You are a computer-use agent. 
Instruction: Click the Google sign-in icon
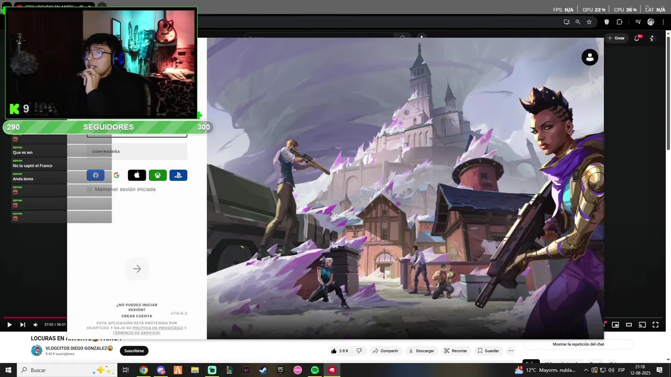coord(116,175)
